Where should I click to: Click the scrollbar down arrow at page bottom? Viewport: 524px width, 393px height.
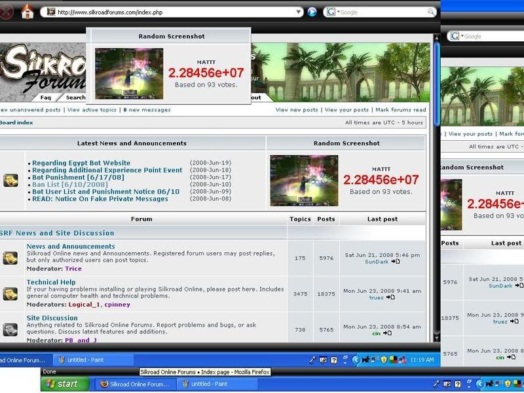click(x=436, y=337)
